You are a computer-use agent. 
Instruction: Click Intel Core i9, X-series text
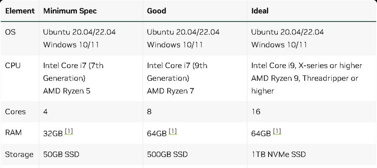(285, 66)
